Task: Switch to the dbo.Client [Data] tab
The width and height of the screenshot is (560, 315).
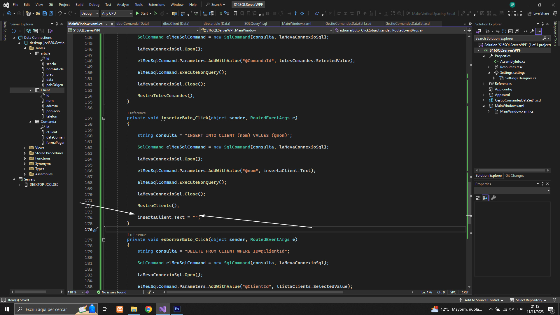Action: click(x=176, y=24)
